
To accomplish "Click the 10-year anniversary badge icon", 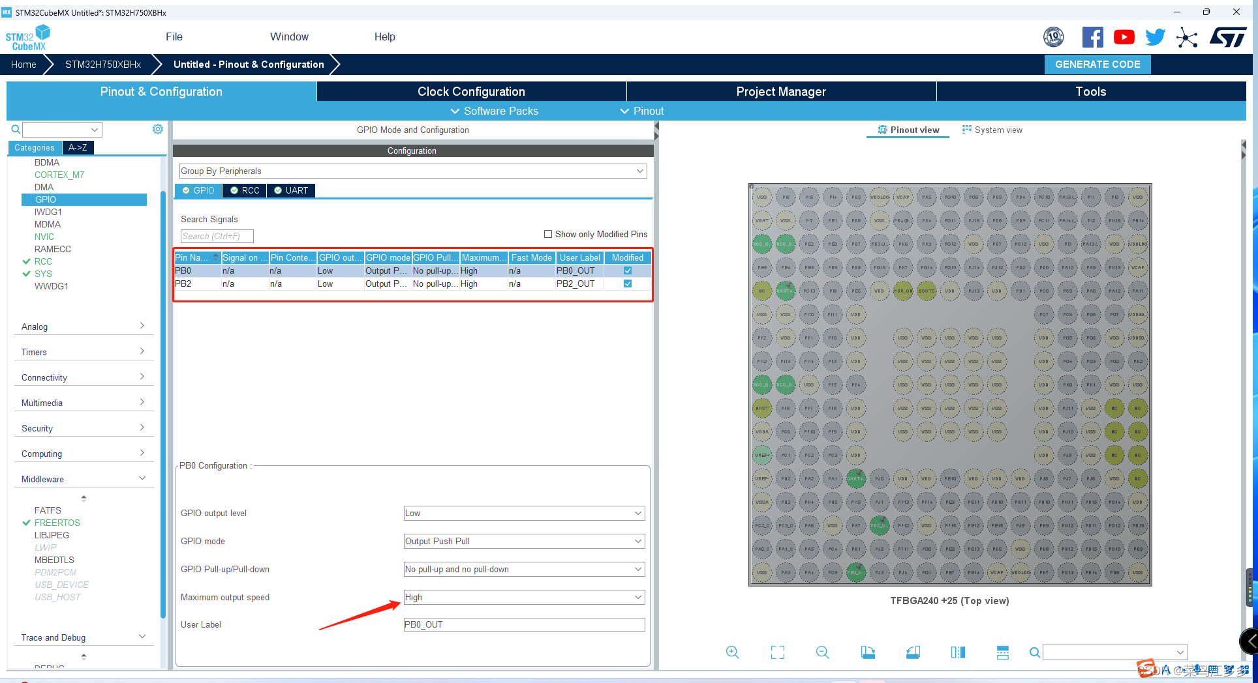I will (x=1053, y=37).
